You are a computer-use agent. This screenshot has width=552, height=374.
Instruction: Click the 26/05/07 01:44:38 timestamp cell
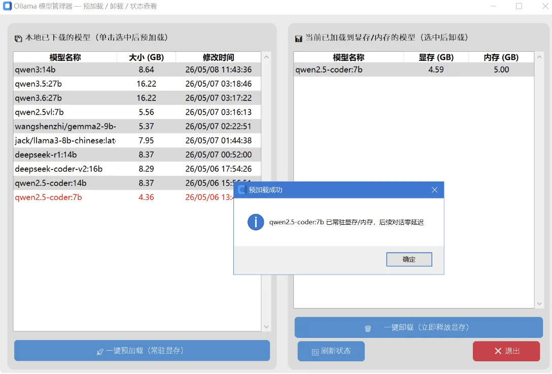[x=218, y=141]
